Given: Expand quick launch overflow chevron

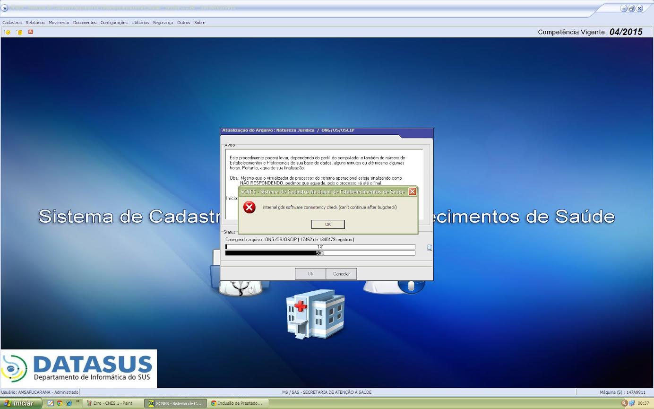Looking at the screenshot, I should 77,402.
